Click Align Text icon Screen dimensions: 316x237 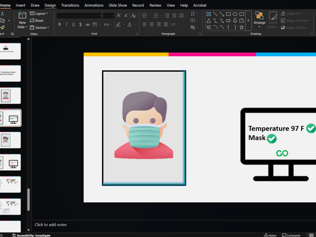tap(193, 20)
